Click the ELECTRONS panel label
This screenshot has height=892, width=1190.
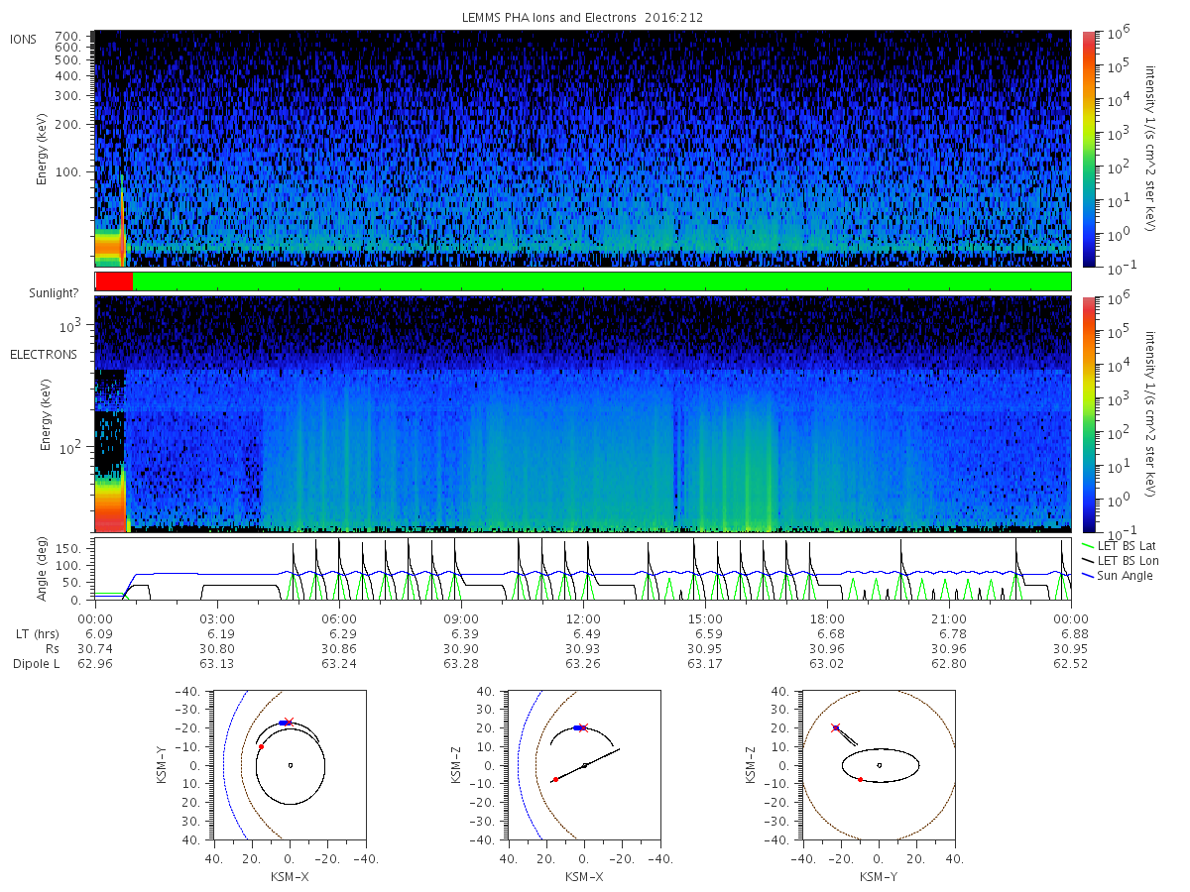point(43,355)
